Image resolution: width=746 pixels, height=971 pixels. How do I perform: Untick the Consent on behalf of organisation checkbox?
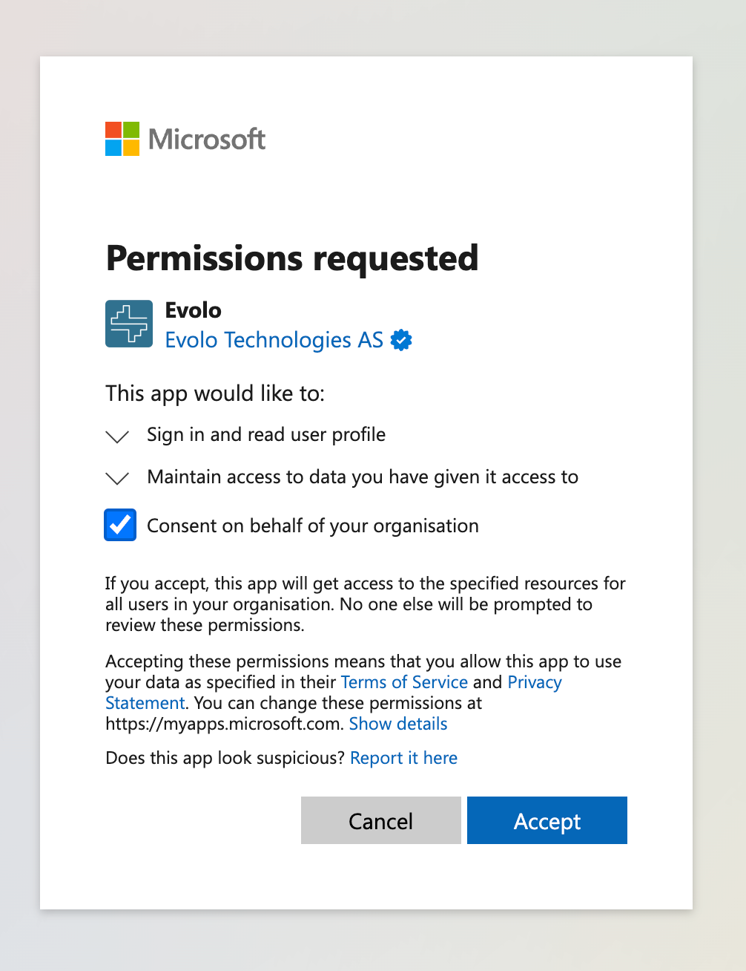(120, 525)
